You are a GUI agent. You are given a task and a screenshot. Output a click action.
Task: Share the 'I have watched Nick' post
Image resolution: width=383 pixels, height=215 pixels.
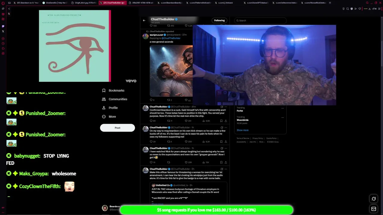click(226, 162)
